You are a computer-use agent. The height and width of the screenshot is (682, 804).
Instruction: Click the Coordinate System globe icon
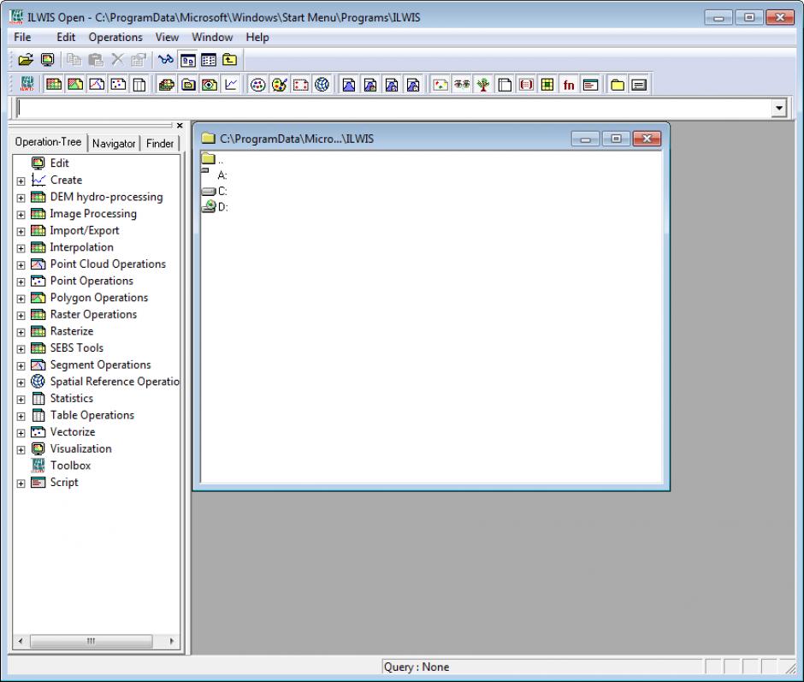tap(322, 85)
